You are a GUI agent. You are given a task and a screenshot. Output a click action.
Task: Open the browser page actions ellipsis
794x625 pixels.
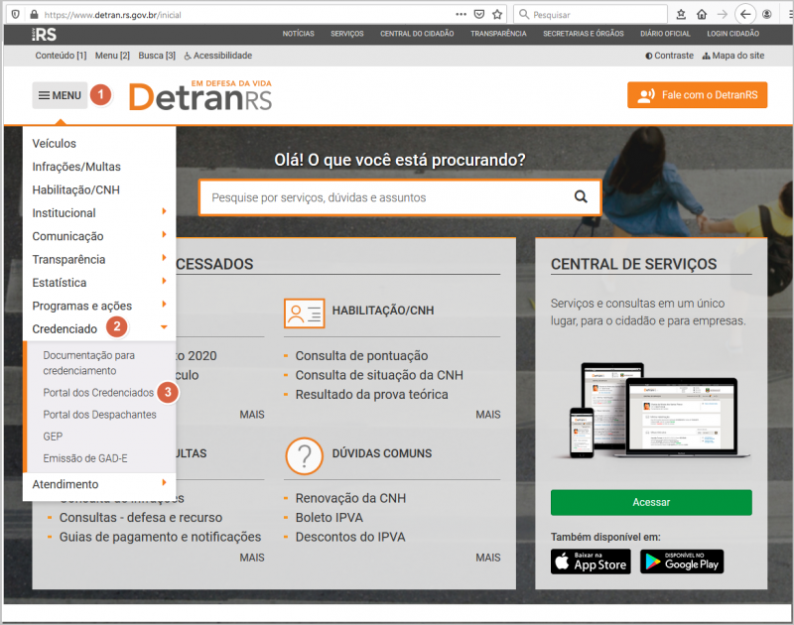pos(461,14)
